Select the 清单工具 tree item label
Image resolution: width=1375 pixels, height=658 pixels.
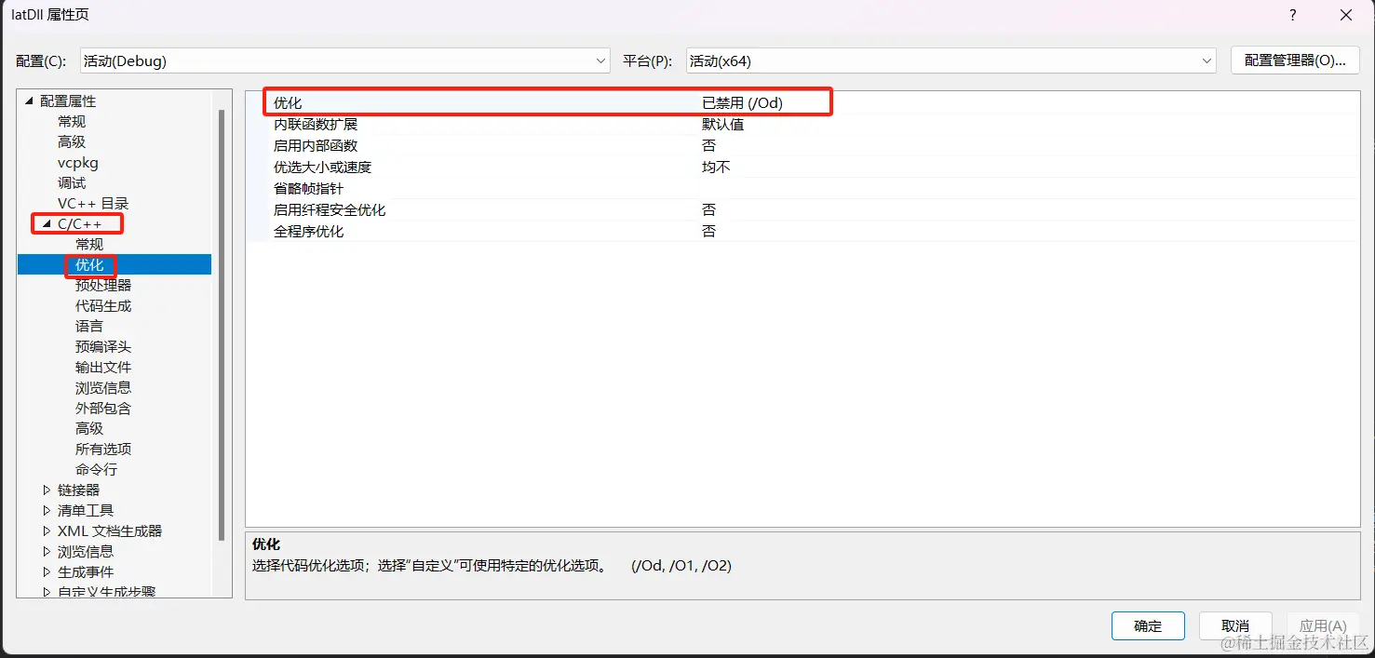[86, 510]
